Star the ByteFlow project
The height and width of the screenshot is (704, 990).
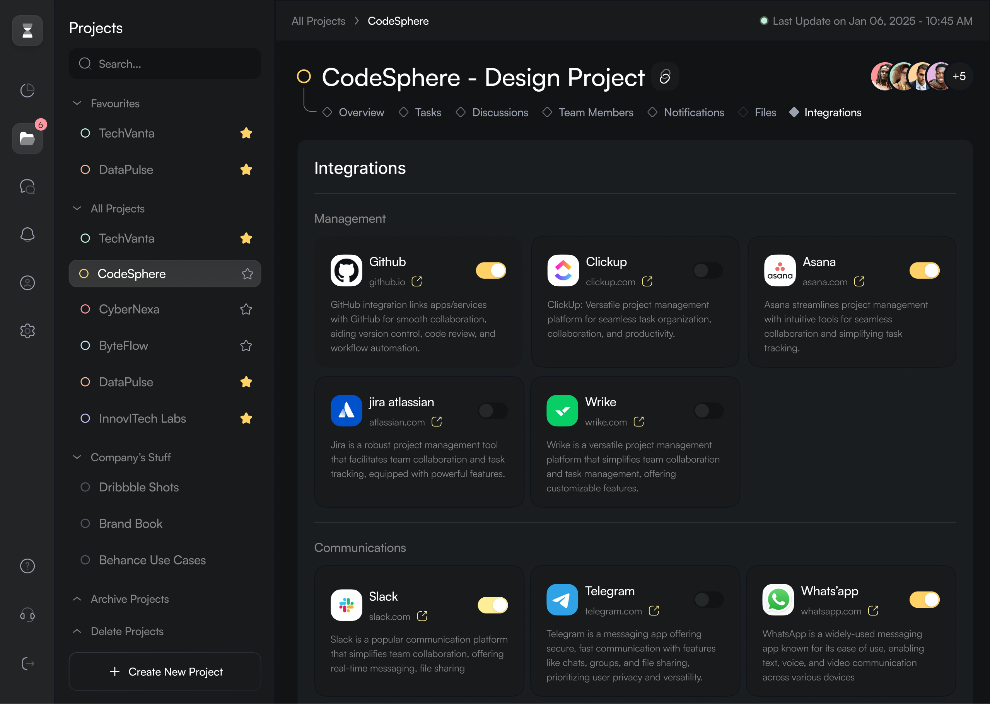[246, 346]
